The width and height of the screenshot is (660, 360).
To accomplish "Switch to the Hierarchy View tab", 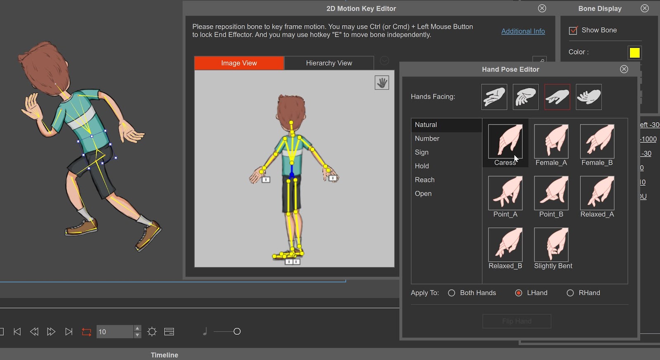I will (x=329, y=63).
